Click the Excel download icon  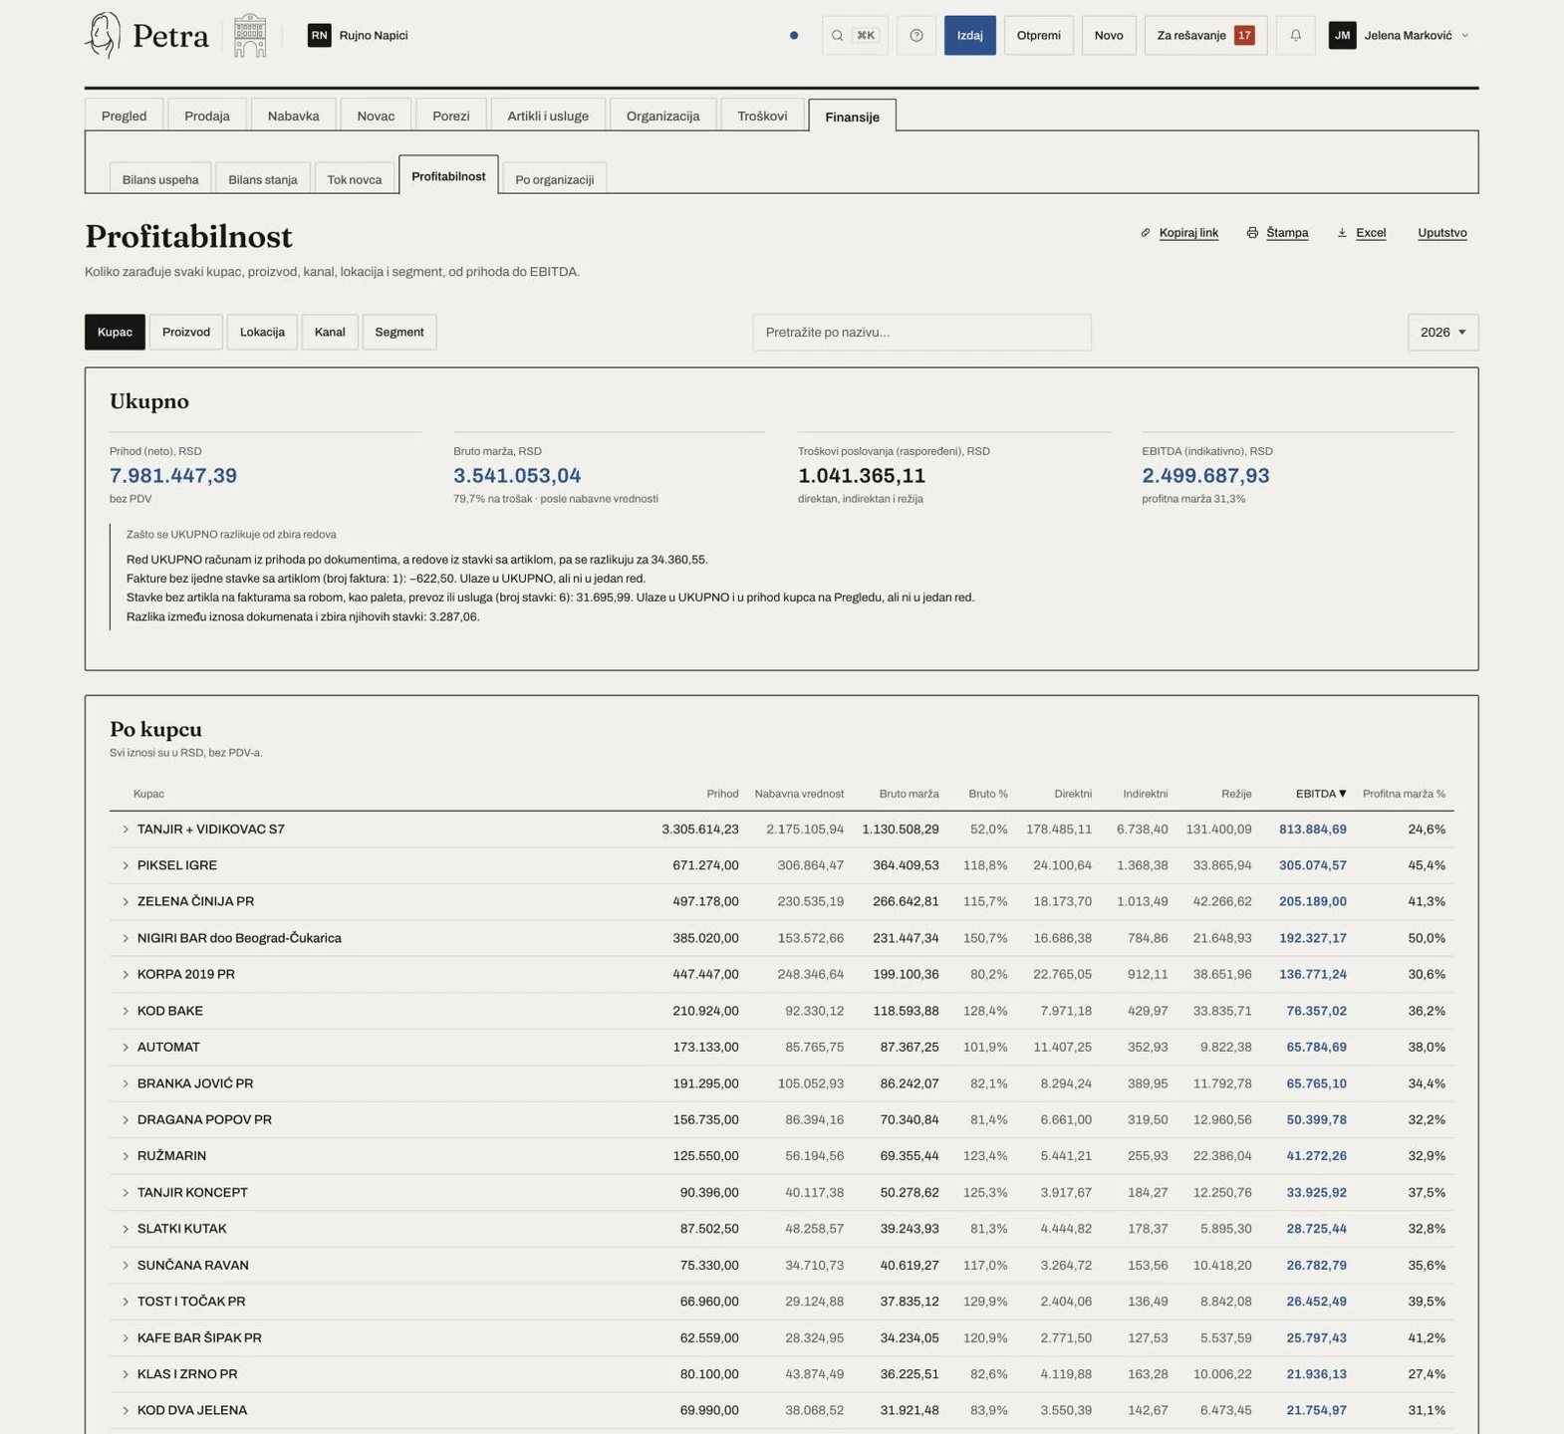(1342, 233)
